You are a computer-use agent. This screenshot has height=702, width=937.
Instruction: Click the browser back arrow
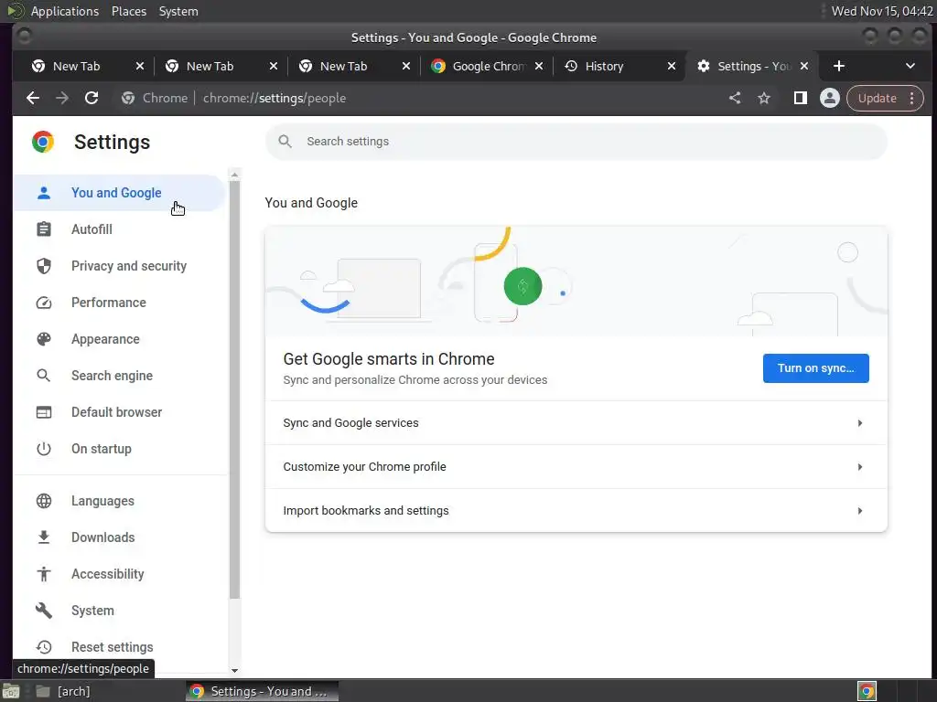[x=33, y=98]
